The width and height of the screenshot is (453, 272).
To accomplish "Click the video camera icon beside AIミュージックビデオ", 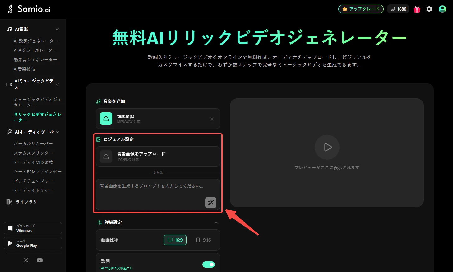I will pos(9,84).
